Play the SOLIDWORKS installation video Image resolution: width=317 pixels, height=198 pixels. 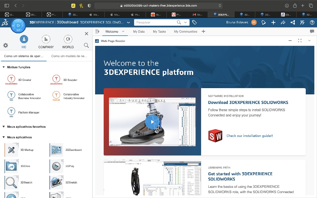[x=152, y=122]
